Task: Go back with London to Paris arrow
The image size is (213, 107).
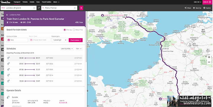Action: pos(7,15)
